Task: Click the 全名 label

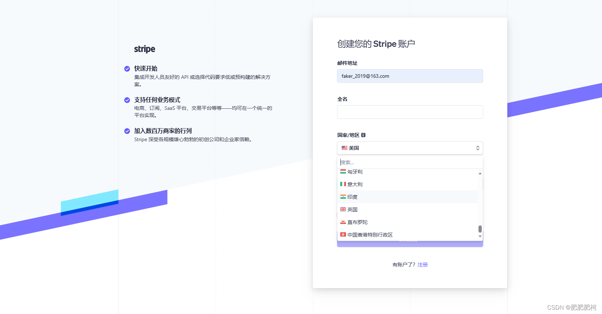Action: [x=342, y=99]
